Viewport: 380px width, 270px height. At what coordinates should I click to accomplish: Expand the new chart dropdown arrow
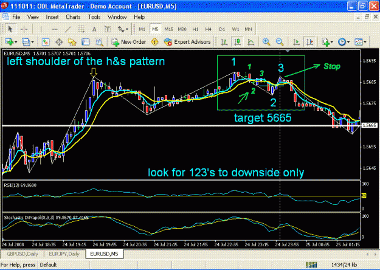coord(16,42)
